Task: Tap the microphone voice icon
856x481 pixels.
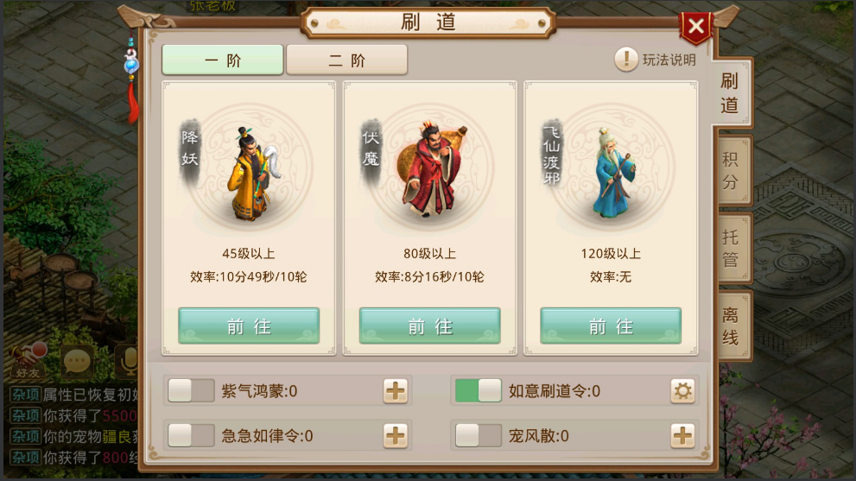Action: 129,362
